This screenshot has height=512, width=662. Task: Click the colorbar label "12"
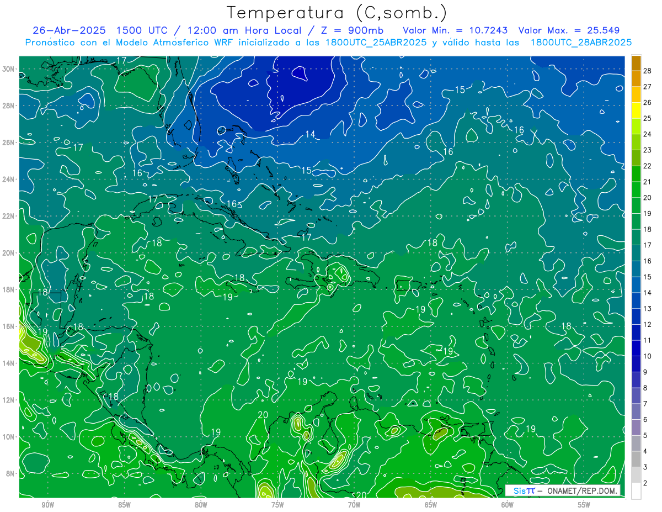coord(648,324)
